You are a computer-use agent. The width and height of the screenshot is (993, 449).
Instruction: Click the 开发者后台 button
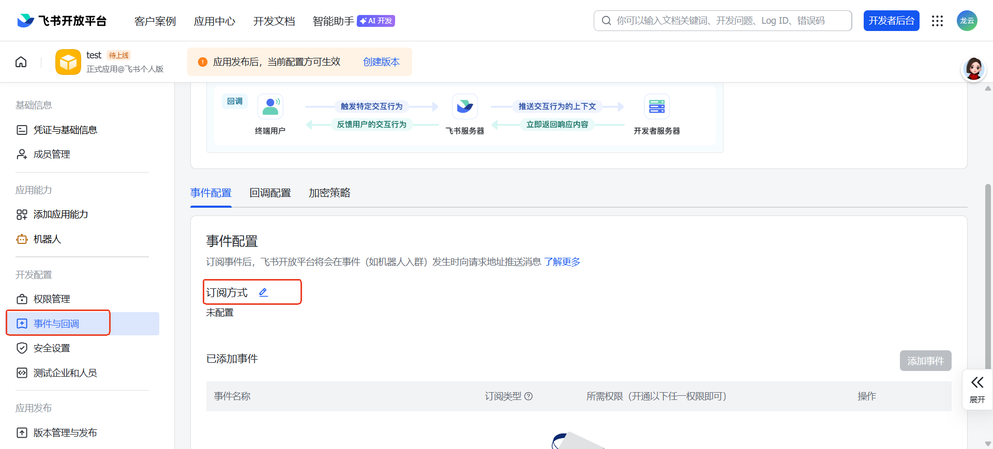(891, 21)
